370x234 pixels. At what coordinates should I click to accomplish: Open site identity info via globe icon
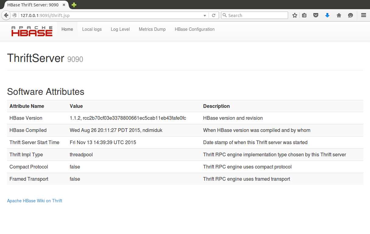point(14,15)
